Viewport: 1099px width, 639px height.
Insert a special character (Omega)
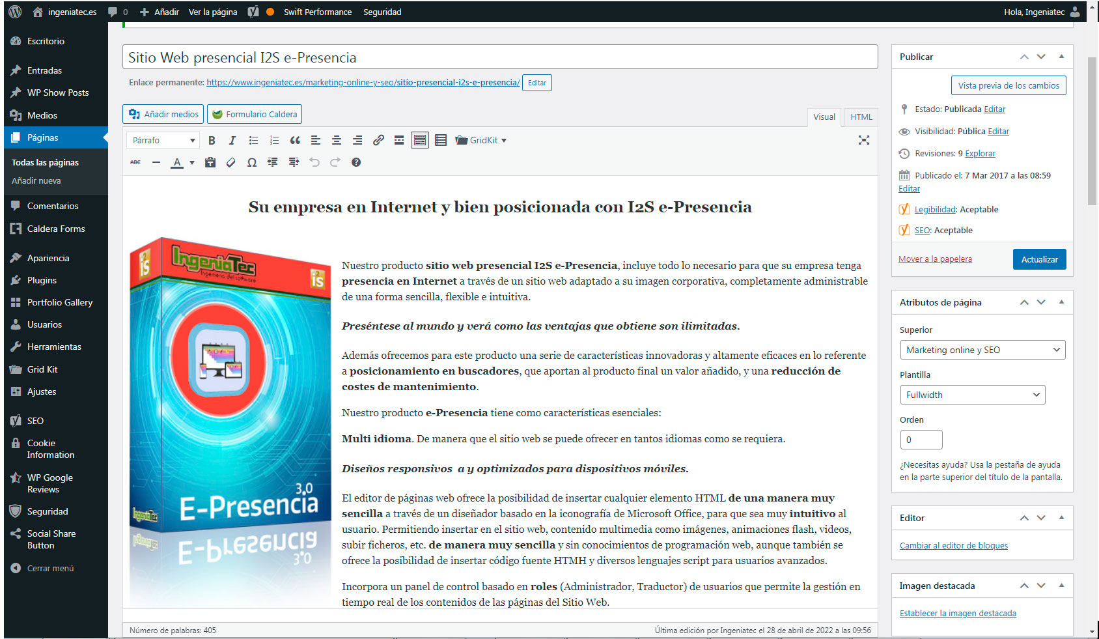click(x=252, y=162)
